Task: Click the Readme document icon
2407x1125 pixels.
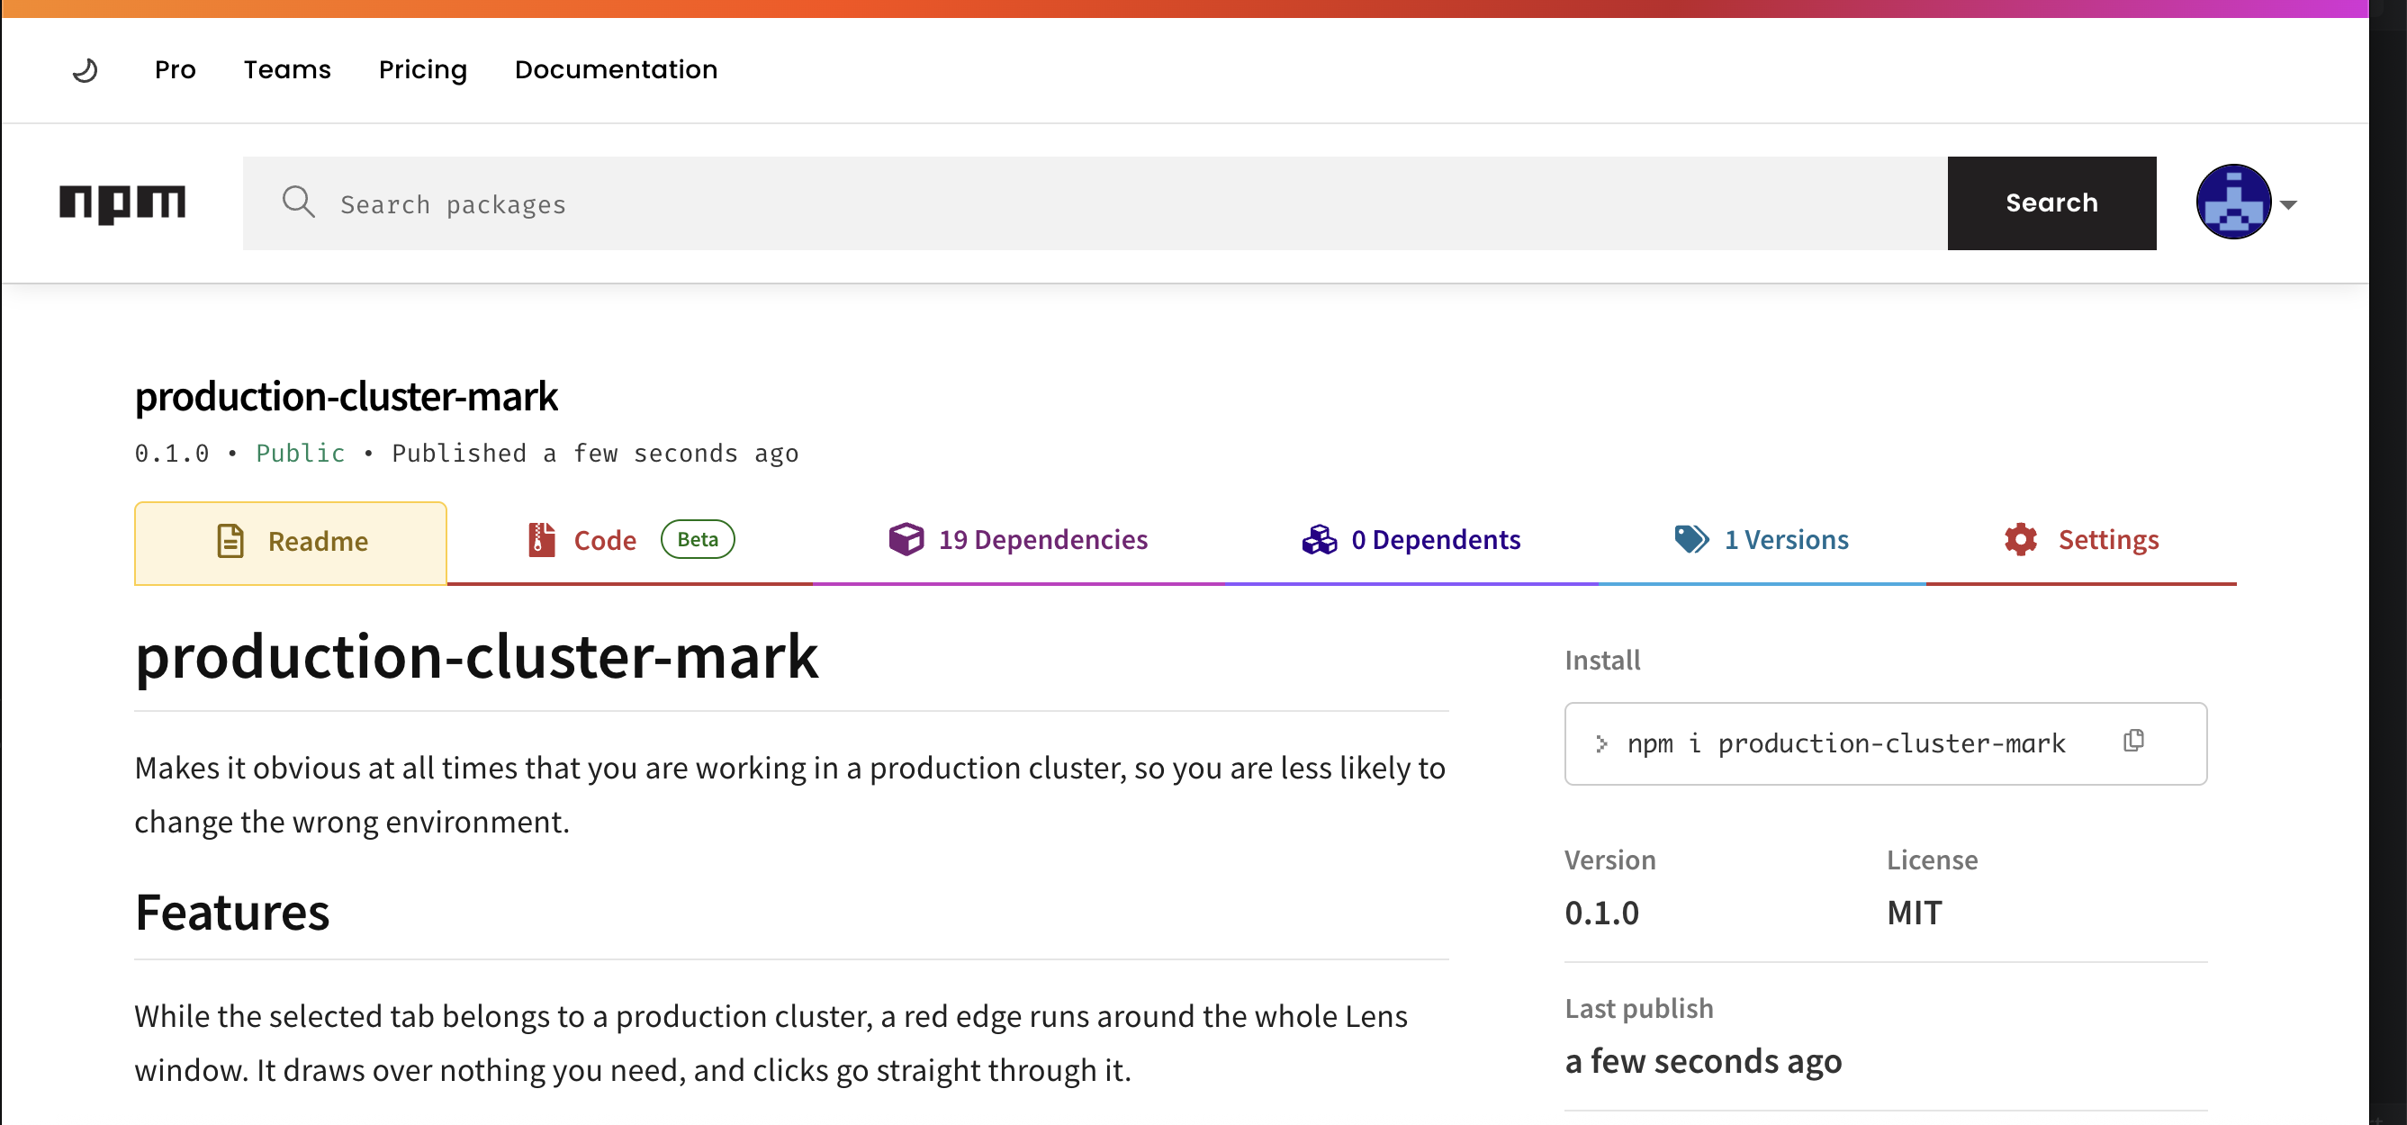Action: (x=230, y=541)
